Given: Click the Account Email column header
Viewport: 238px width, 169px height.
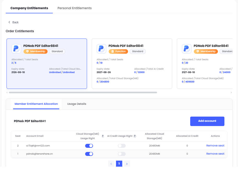Looking at the screenshot, I should (35, 136).
